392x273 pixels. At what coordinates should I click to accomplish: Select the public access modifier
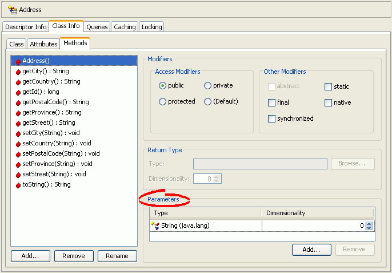[162, 86]
